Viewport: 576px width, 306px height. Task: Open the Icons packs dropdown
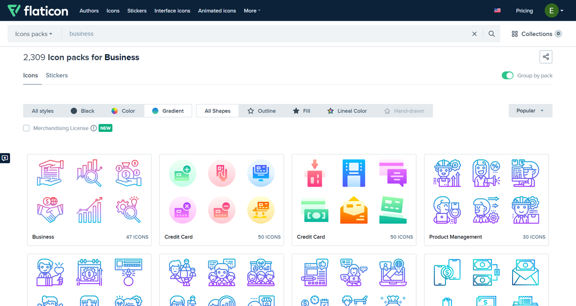[x=34, y=34]
